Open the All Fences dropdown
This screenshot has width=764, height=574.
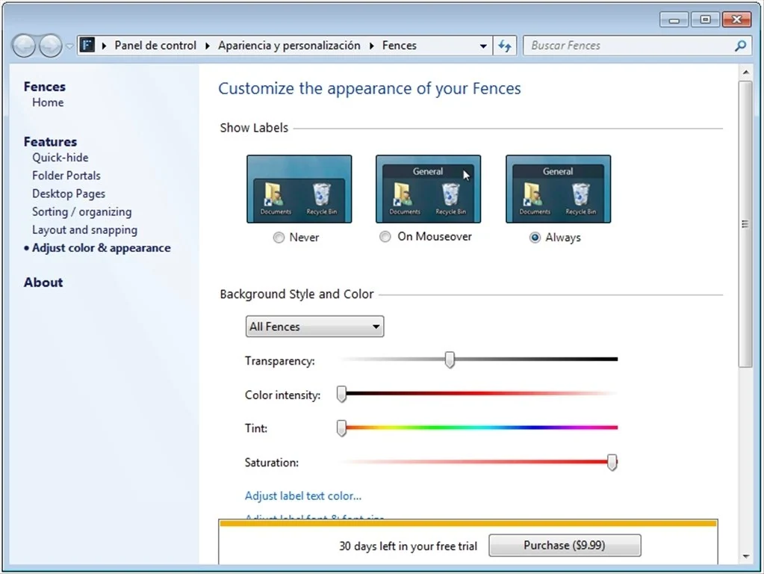314,327
